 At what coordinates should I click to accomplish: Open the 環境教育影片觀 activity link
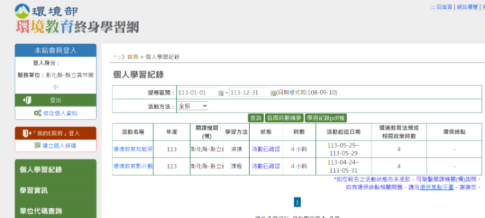[133, 167]
